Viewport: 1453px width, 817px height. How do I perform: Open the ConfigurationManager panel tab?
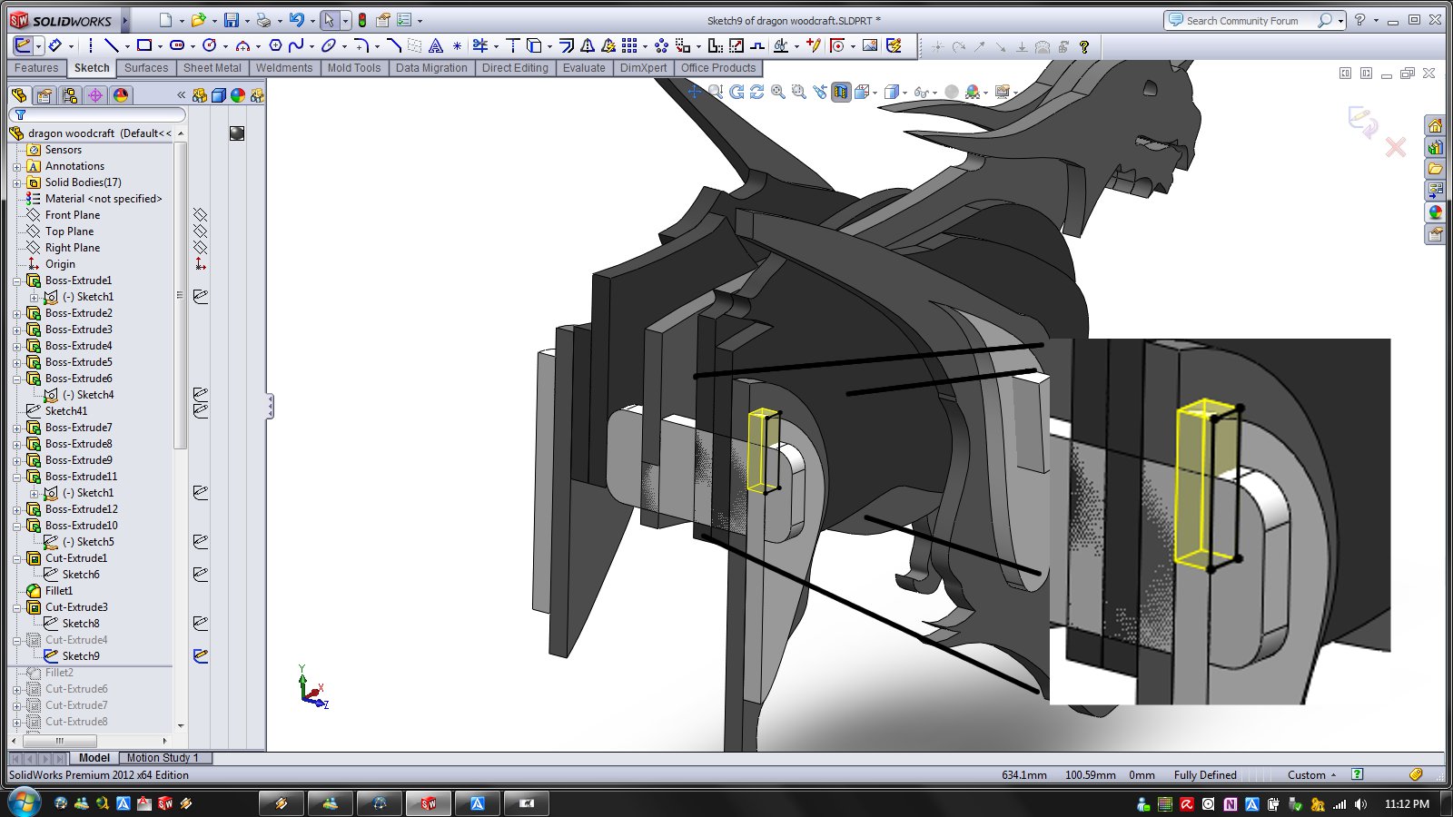click(x=69, y=95)
